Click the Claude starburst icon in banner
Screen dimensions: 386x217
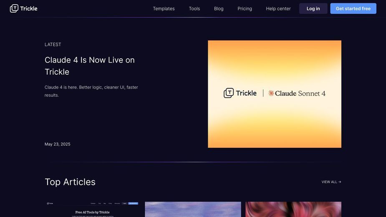pyautogui.click(x=271, y=93)
